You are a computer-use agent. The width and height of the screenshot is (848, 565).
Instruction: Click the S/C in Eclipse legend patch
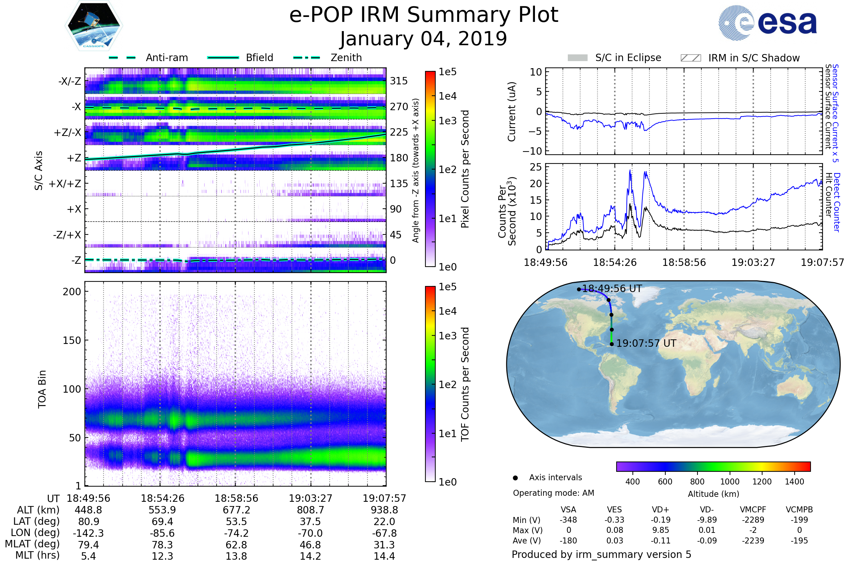pos(577,58)
